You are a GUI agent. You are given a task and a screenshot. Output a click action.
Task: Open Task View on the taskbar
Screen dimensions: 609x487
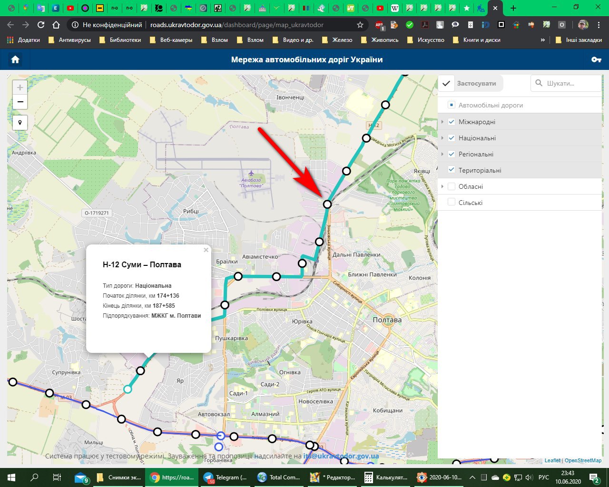[57, 477]
